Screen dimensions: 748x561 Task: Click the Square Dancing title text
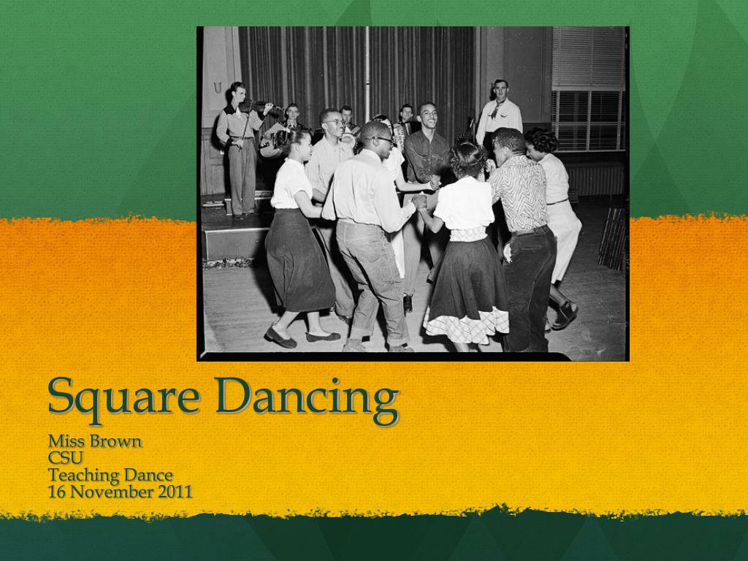tap(224, 400)
